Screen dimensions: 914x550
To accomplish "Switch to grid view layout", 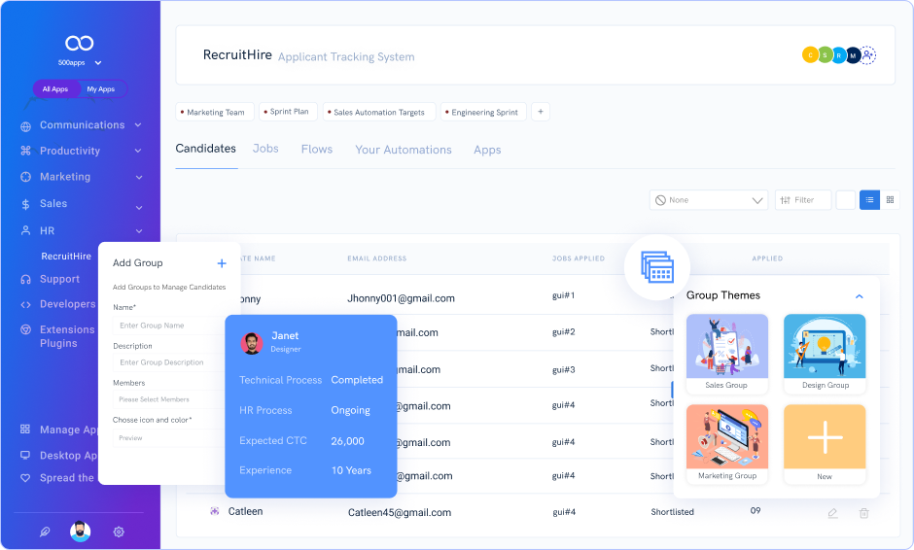I will (890, 200).
